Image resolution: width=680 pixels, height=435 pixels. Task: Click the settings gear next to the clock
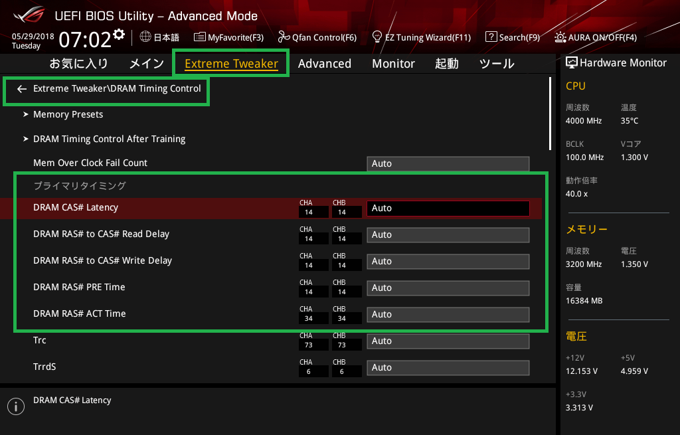click(119, 35)
